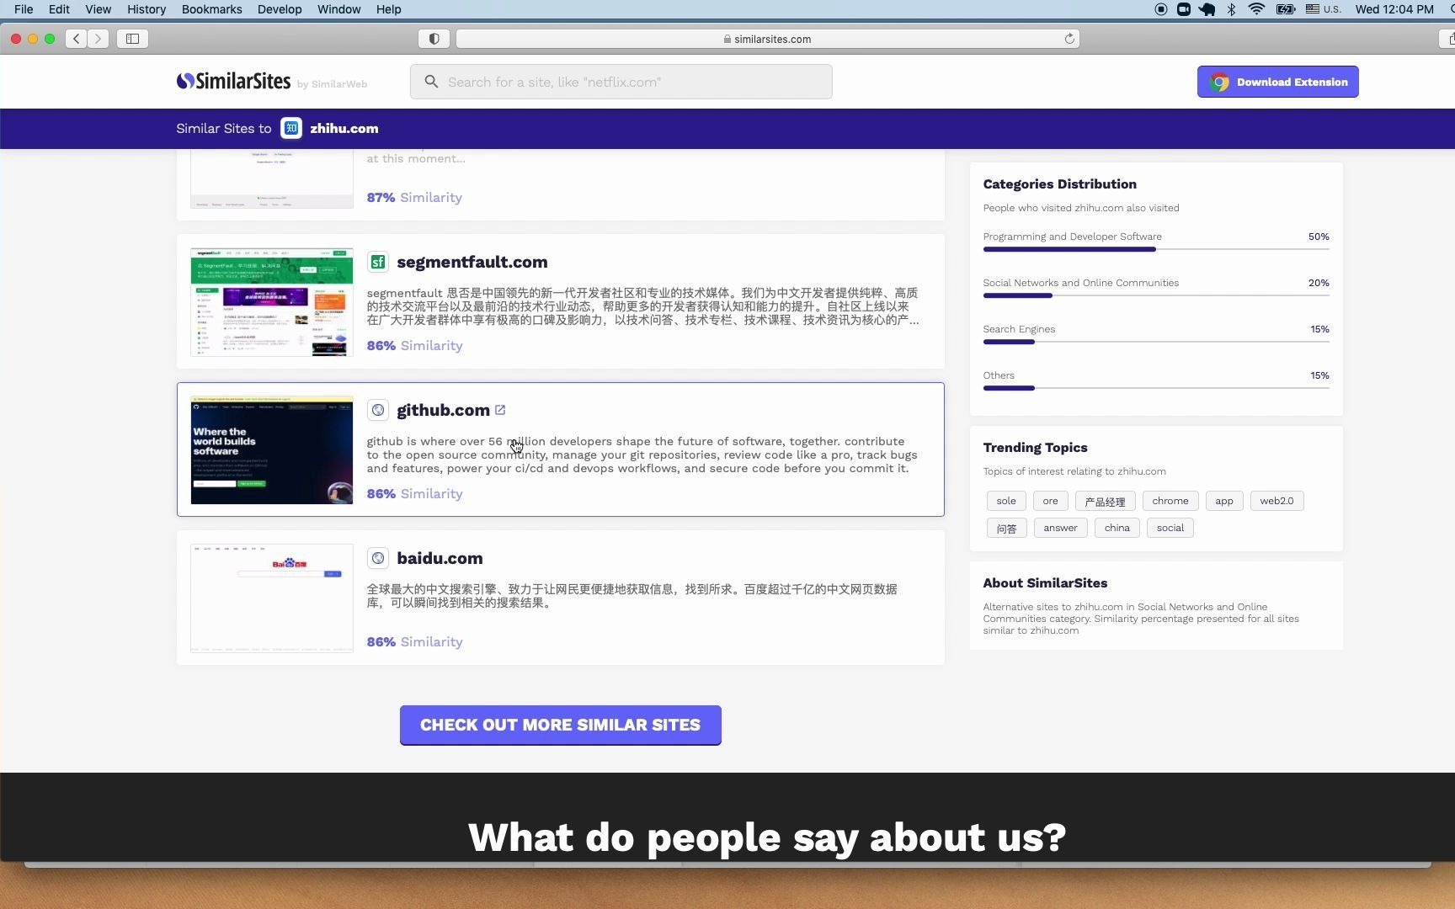Screen dimensions: 1455x909
Task: Select the '产品经理' trending topic tag
Action: [1105, 501]
